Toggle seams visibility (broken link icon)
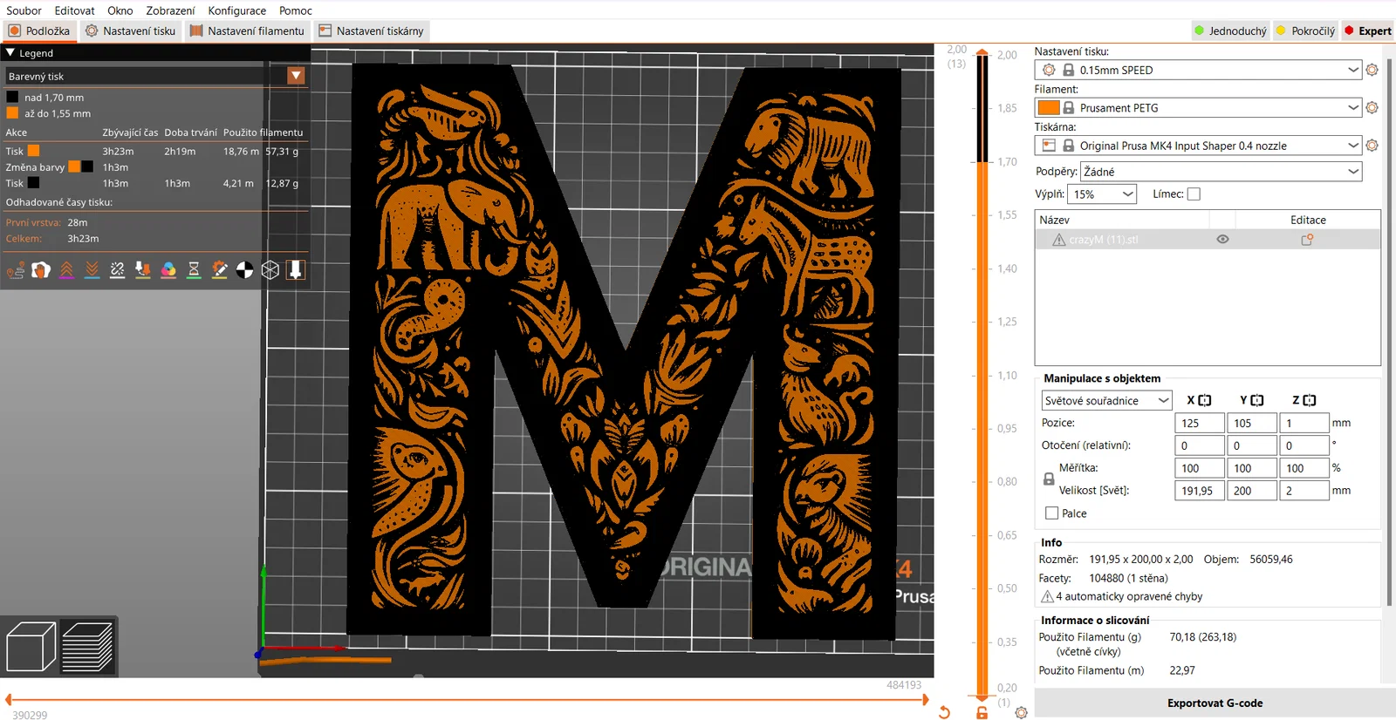The width and height of the screenshot is (1396, 720). click(x=118, y=270)
